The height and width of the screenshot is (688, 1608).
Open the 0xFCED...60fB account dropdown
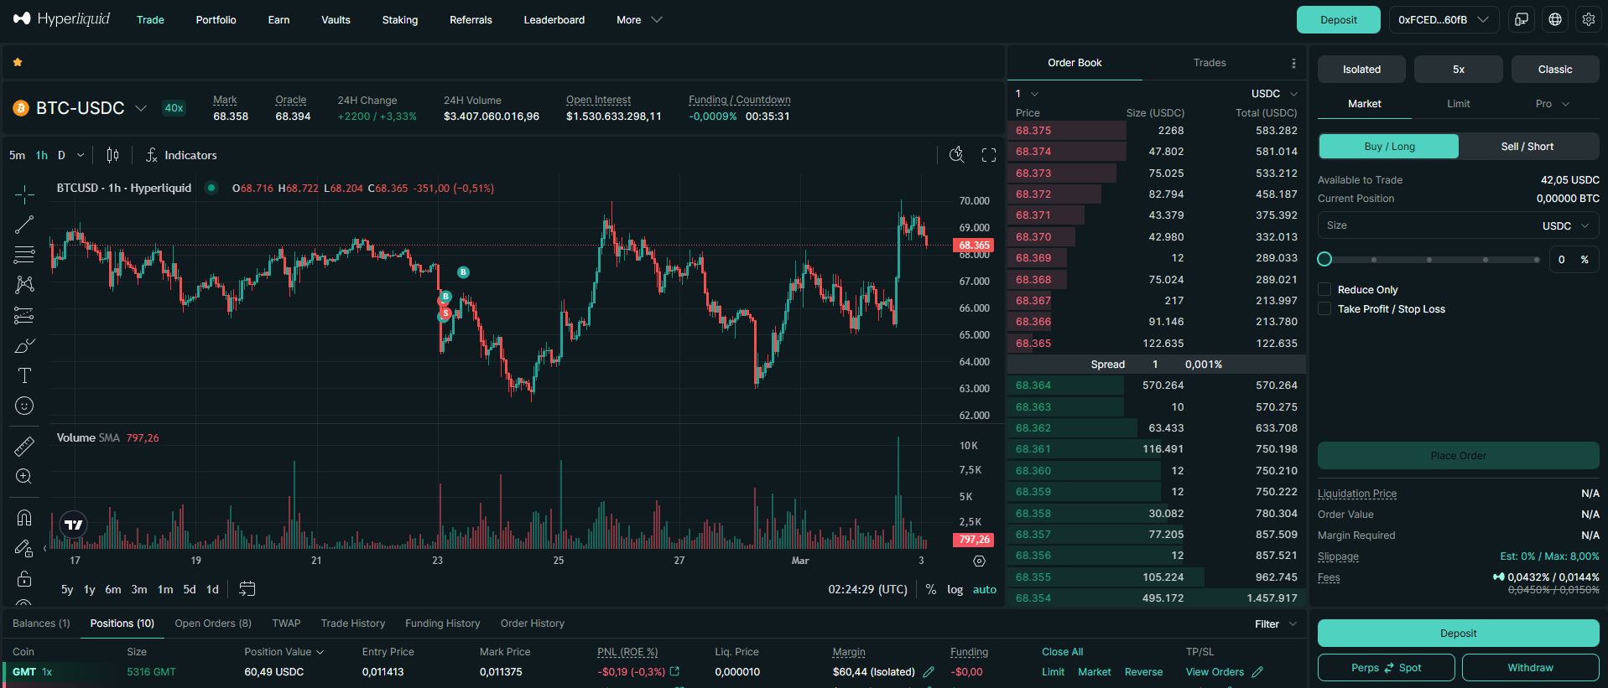[1444, 19]
